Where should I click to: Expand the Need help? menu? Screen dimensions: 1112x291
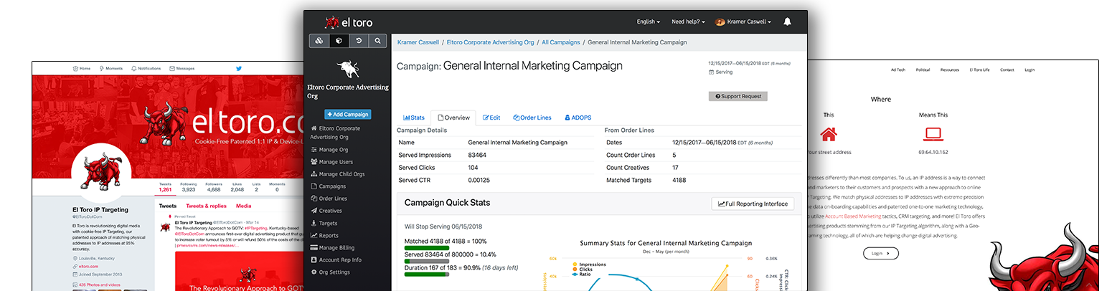click(x=687, y=22)
